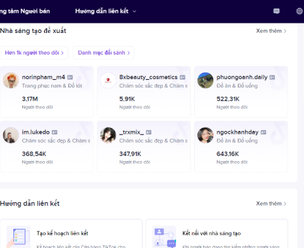
Task: Click the card icon beside im.lukedo
Action: [54, 133]
